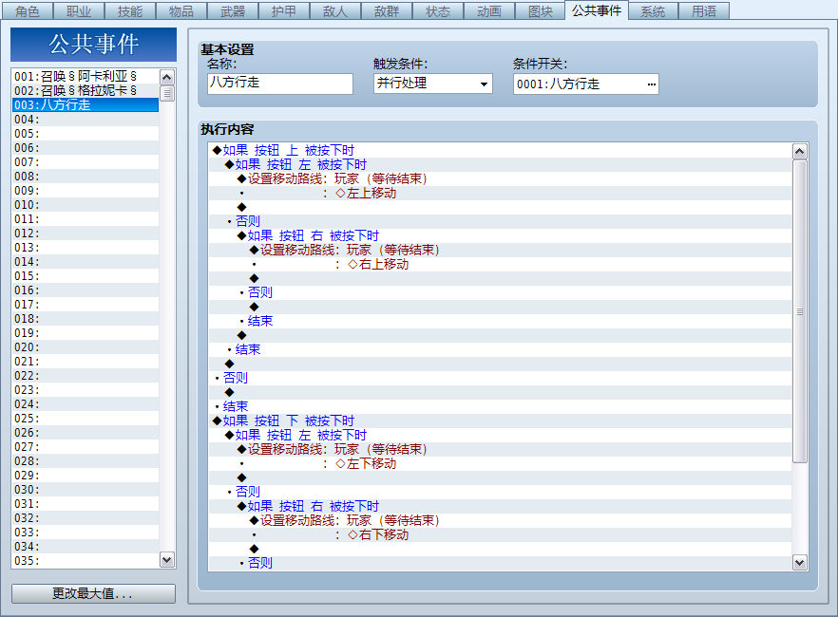Open the 武器 tab
838x617 pixels.
(233, 10)
